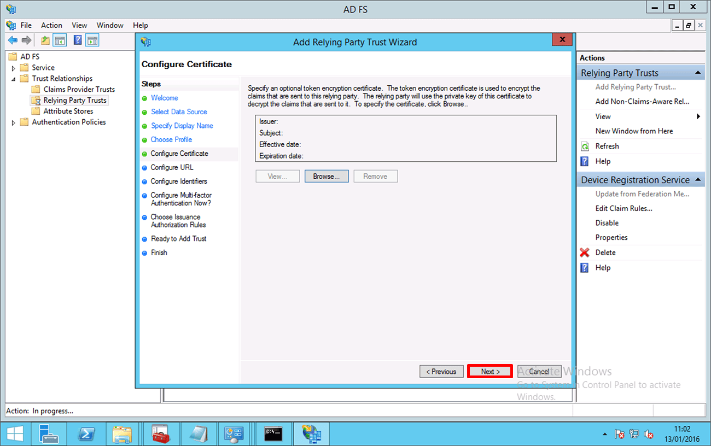Image resolution: width=711 pixels, height=446 pixels.
Task: Open the Windows Start button
Action: (x=15, y=434)
